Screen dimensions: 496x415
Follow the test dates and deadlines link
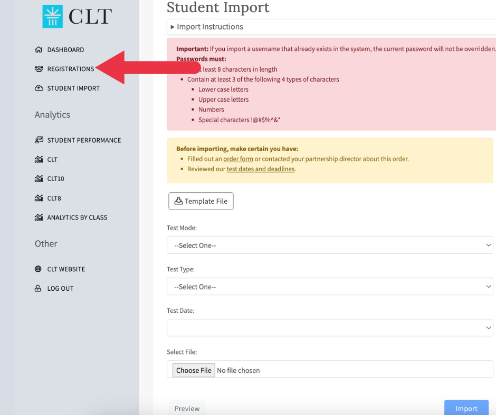coord(261,169)
